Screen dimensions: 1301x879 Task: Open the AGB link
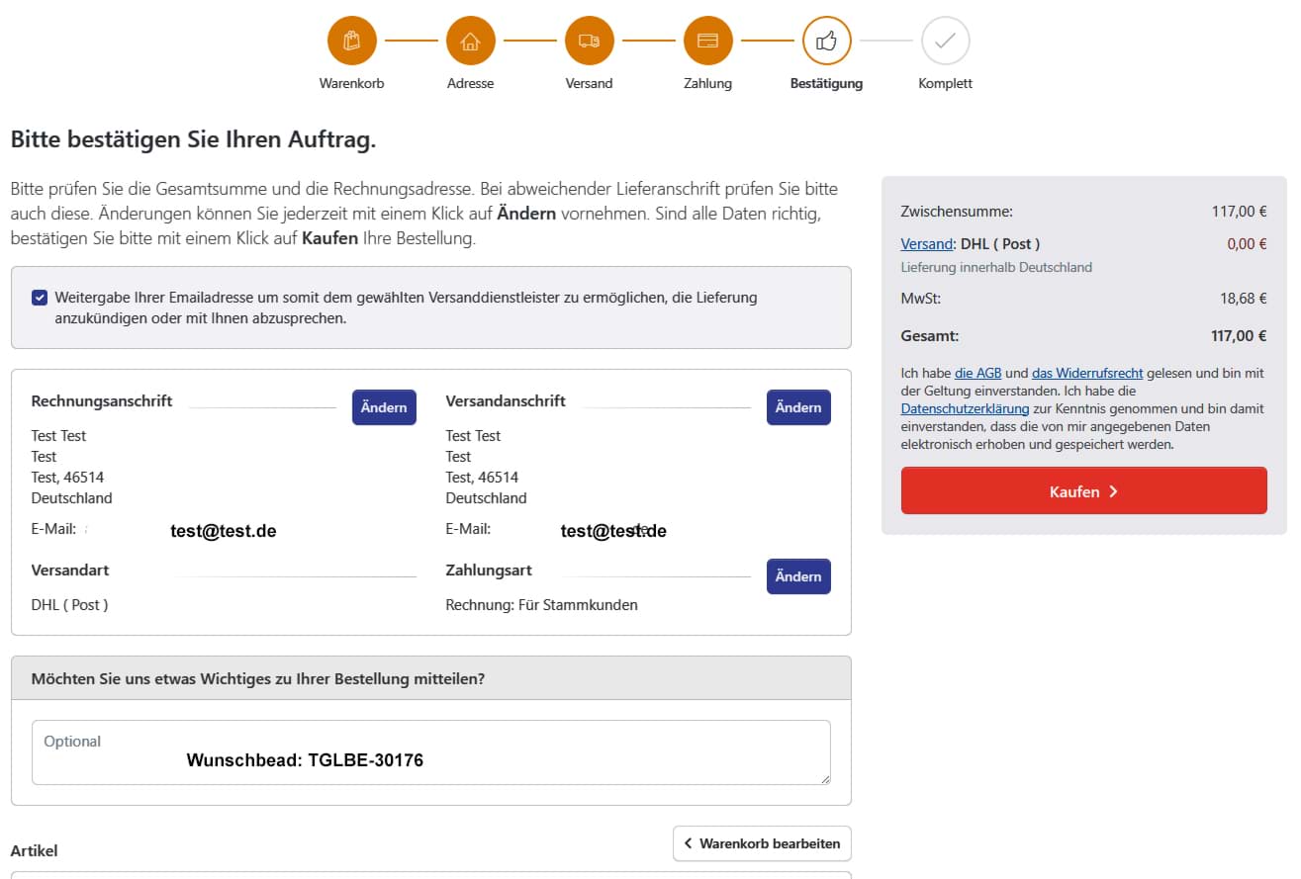pyautogui.click(x=977, y=373)
